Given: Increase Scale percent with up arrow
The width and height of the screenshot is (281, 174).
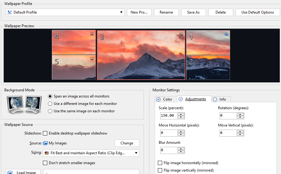Looking at the screenshot, I should (181, 114).
